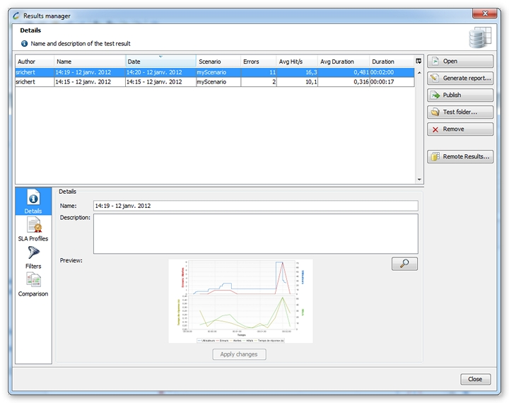509x403 pixels.
Task: Click the magnifier preview zoom button
Action: pyautogui.click(x=404, y=264)
